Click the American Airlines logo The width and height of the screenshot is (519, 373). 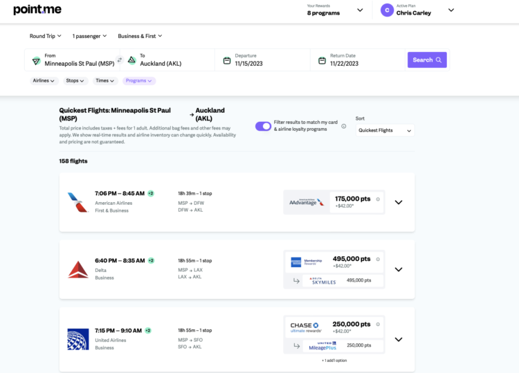(x=78, y=202)
